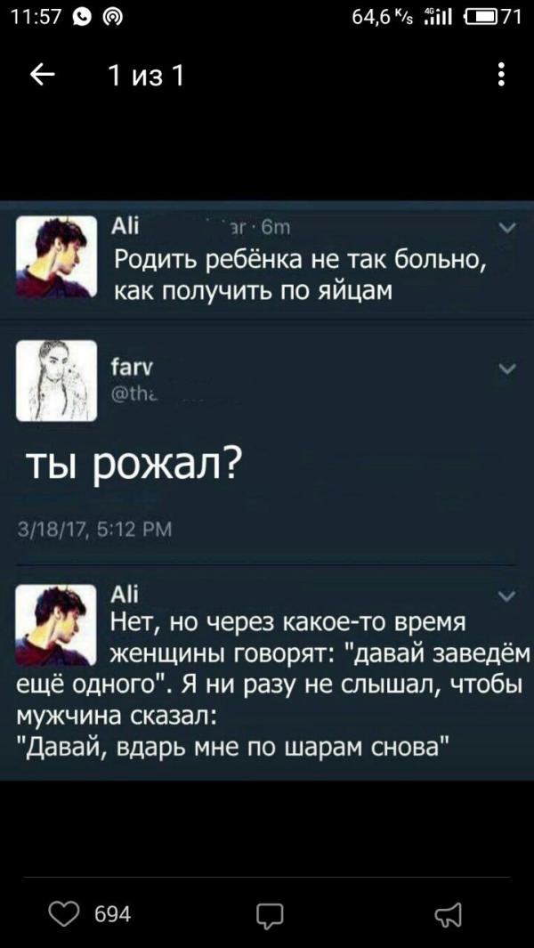This screenshot has width=534, height=948.
Task: Tap Ali's avatar in the reply tweet
Action: (x=56, y=626)
